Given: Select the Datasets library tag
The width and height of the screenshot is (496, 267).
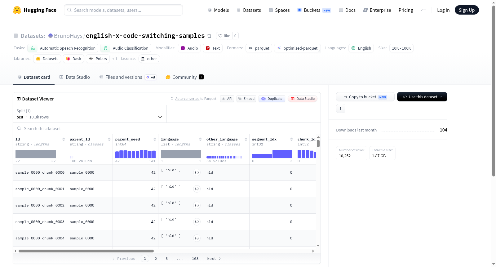Looking at the screenshot, I should 47,59.
